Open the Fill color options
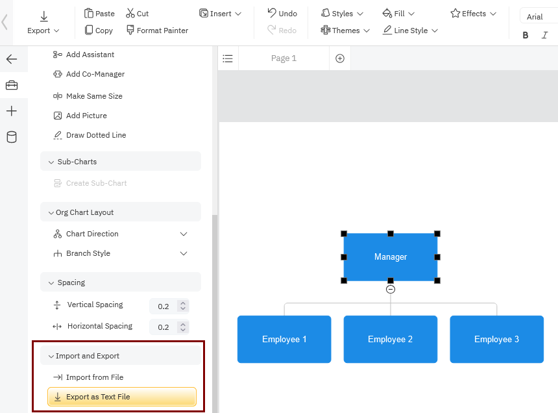The height and width of the screenshot is (413, 558). 398,13
